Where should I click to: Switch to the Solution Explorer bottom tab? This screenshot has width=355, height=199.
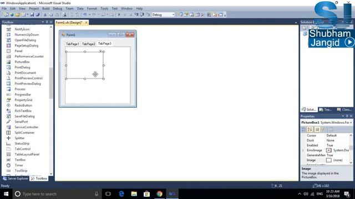[309, 109]
